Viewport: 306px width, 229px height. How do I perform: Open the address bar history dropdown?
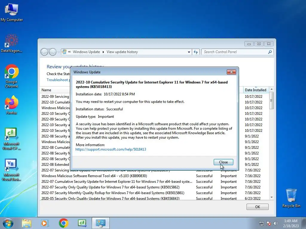point(189,52)
